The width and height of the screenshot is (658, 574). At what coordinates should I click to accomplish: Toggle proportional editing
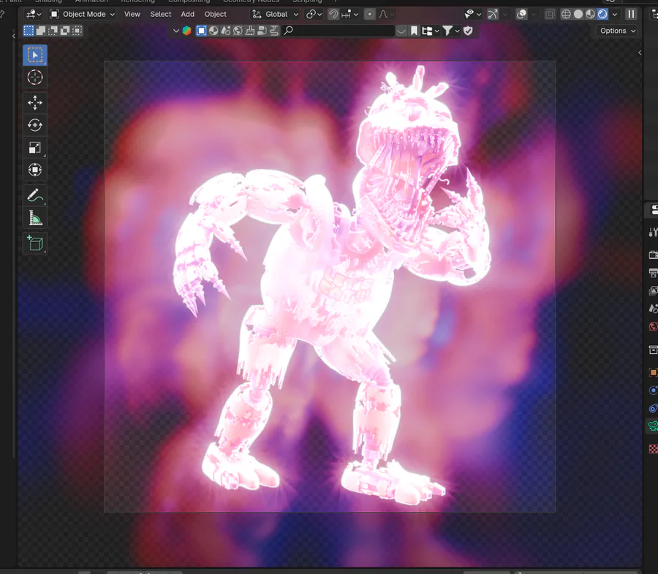point(370,15)
